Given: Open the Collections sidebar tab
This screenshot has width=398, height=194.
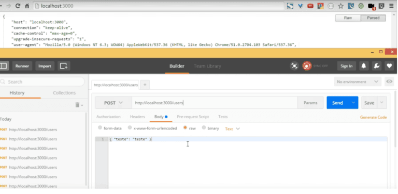Looking at the screenshot, I should (64, 93).
